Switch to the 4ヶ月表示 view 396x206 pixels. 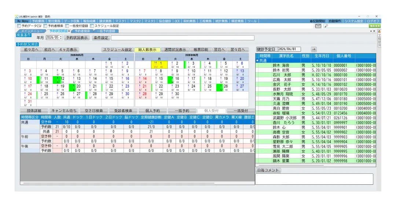click(68, 50)
